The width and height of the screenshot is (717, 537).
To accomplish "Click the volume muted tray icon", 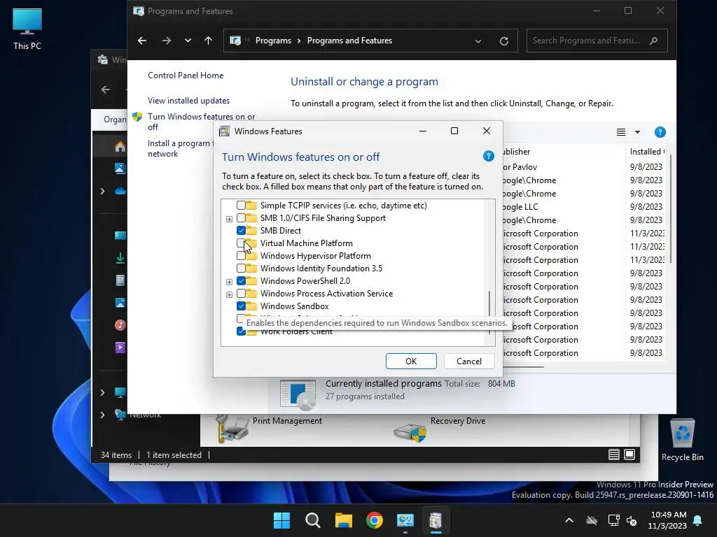I will click(x=632, y=520).
